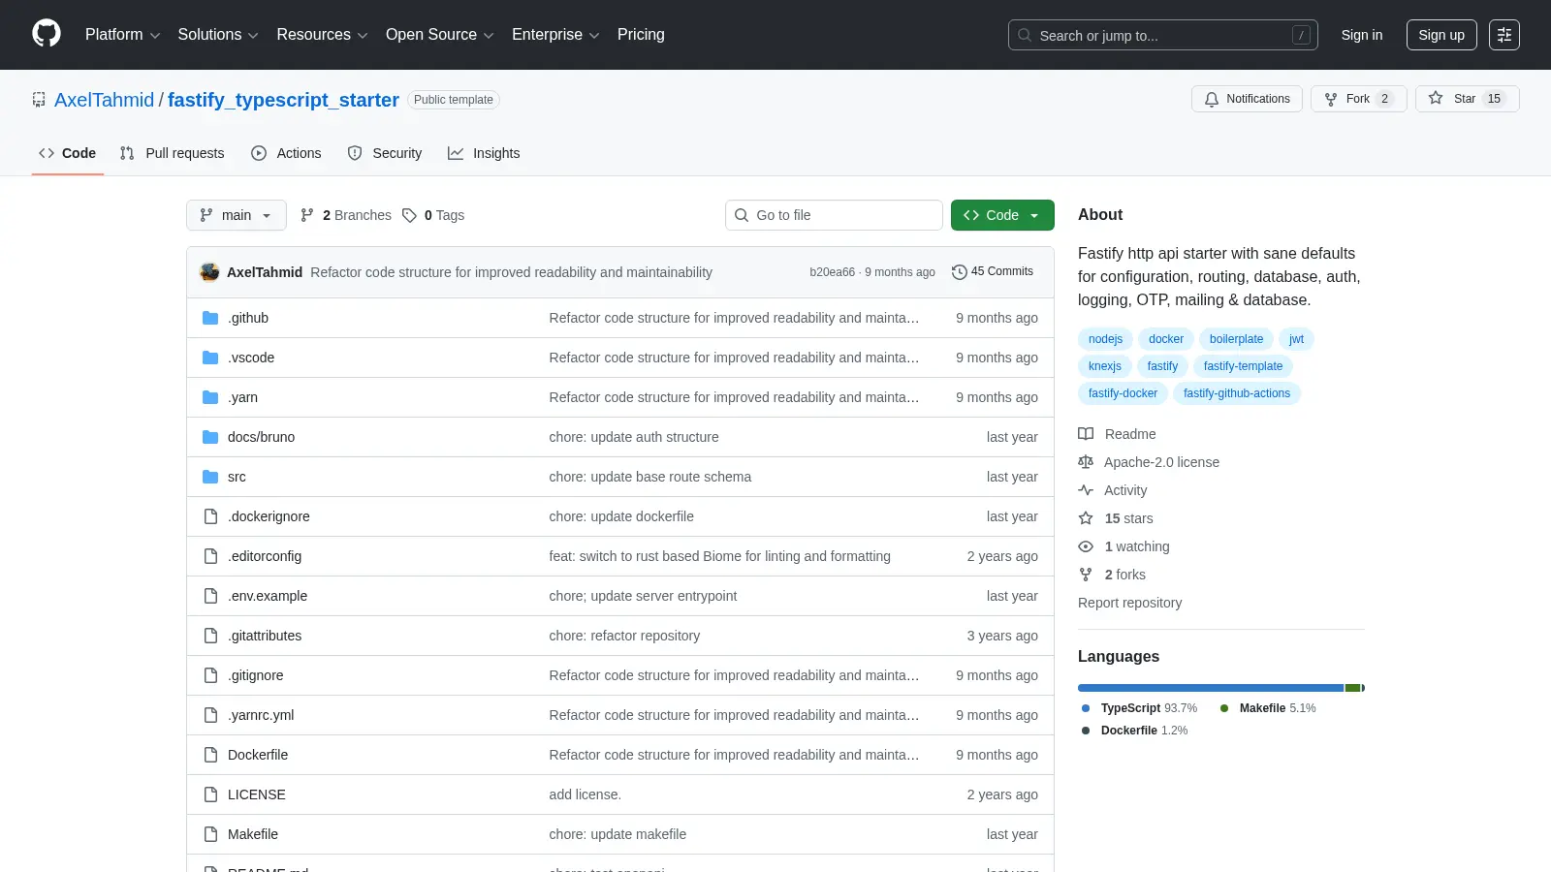Screen dimensions: 1551x872
Task: Open commit message 'chore: update dockerfile'
Action: [621, 516]
